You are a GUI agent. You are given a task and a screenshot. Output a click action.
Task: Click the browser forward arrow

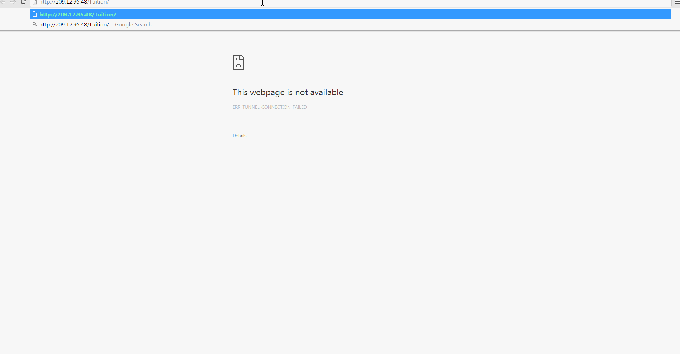13,2
